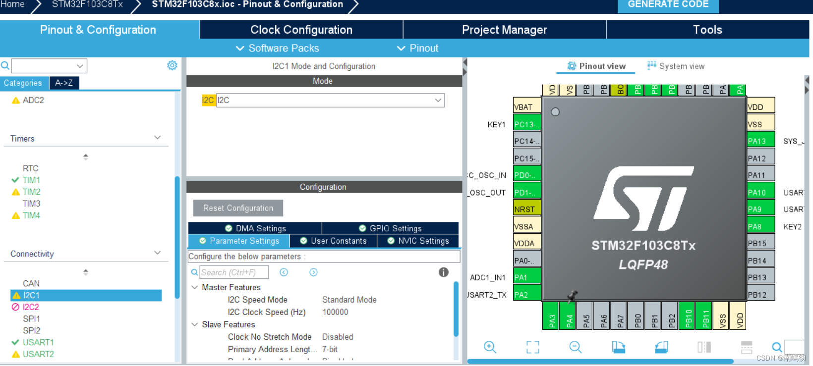Click the categories panel vertical scrollbar
Image resolution: width=813 pixels, height=366 pixels.
[177, 237]
